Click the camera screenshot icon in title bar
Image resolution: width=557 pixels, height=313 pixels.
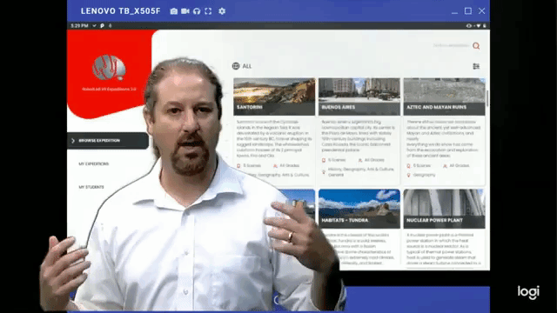pyautogui.click(x=174, y=11)
